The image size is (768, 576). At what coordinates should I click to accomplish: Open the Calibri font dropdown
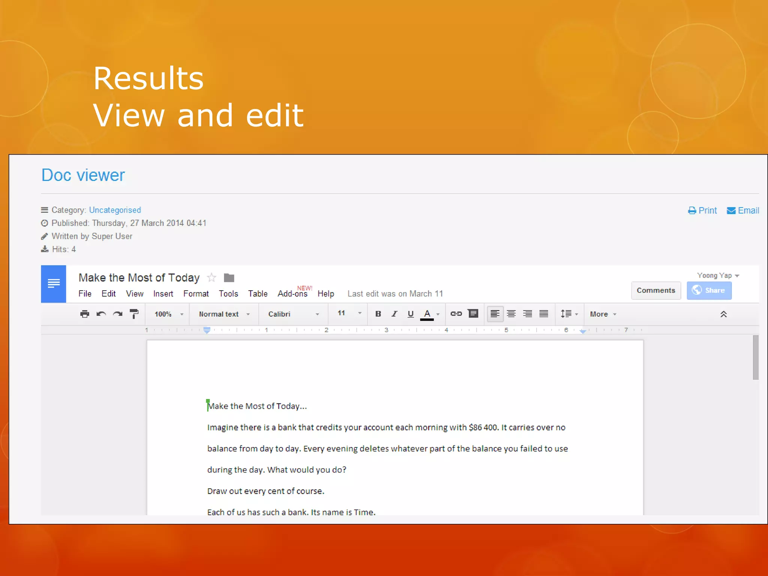[294, 314]
